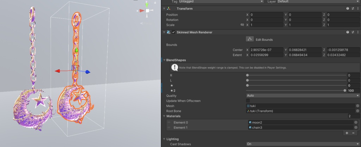
Task: Click the scene view lock icon
Action: click(x=155, y=2)
